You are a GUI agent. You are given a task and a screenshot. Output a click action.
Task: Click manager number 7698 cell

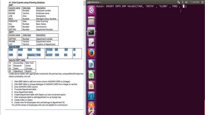(x=38, y=55)
